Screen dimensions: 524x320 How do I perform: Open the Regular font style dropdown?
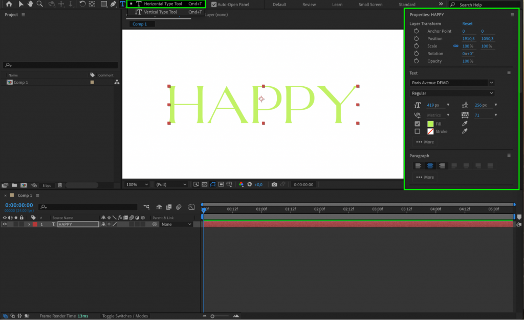(450, 93)
